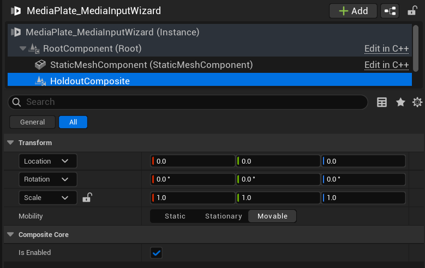The image size is (425, 268).
Task: Open Edit in C++ link for RootComponent
Action: [386, 48]
